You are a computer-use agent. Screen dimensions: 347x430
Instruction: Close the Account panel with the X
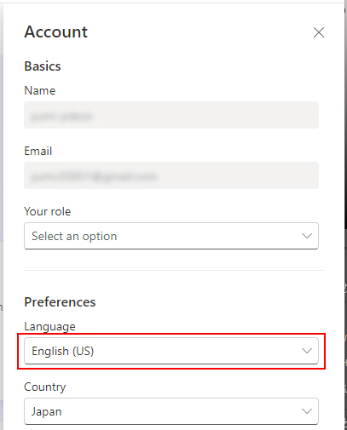click(319, 32)
